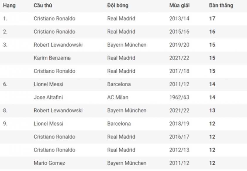Select the Jose Altafini player cell

point(48,97)
